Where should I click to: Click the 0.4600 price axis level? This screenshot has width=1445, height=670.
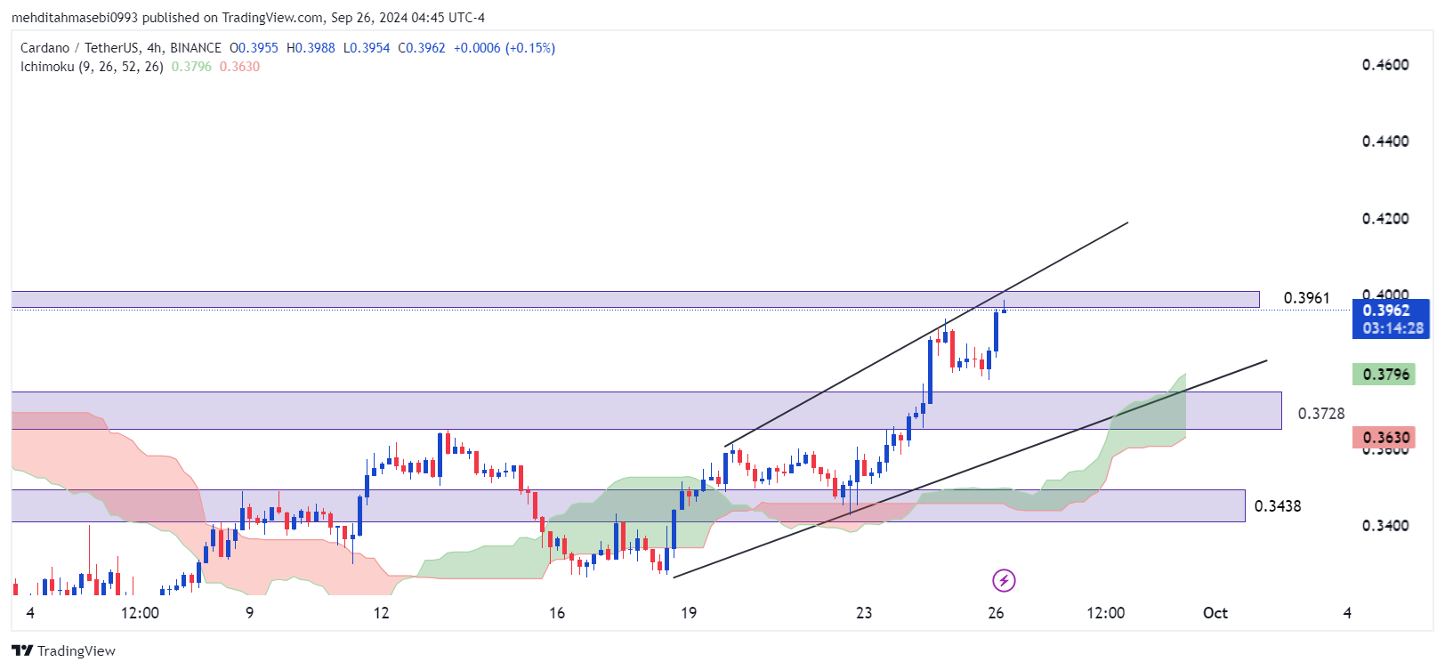pyautogui.click(x=1385, y=65)
